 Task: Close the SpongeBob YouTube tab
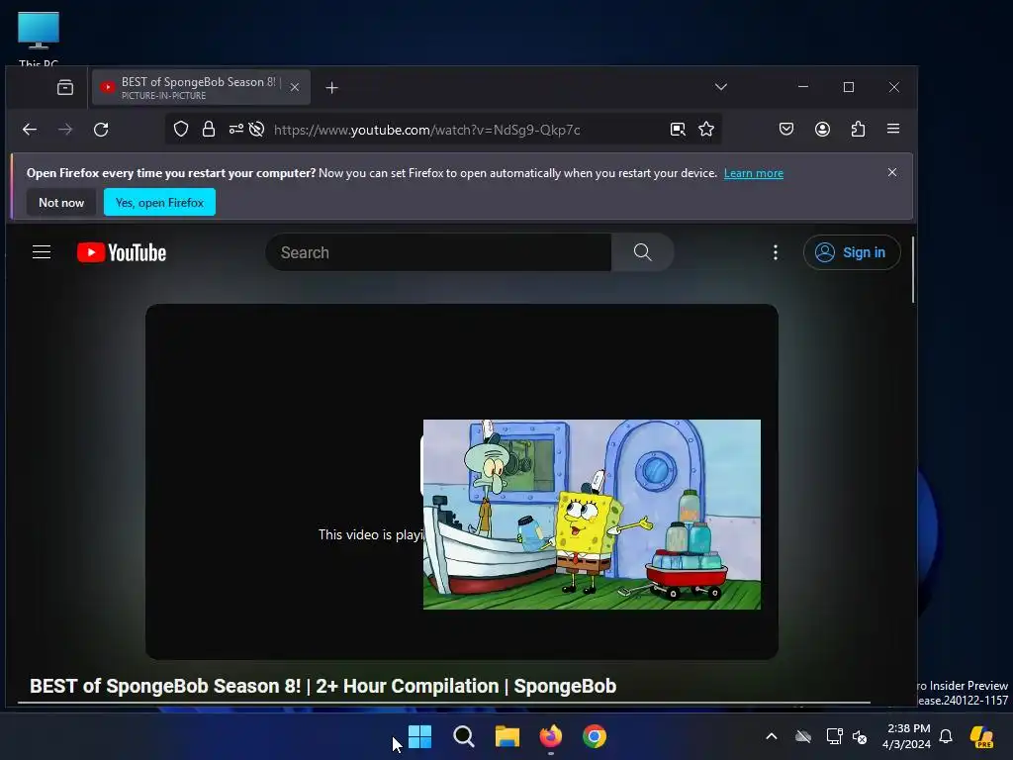[294, 87]
